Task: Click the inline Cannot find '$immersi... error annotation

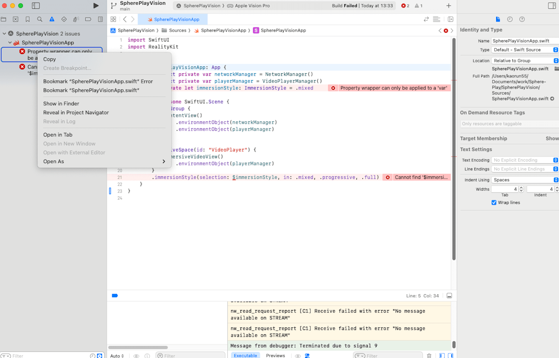Action: coord(417,177)
